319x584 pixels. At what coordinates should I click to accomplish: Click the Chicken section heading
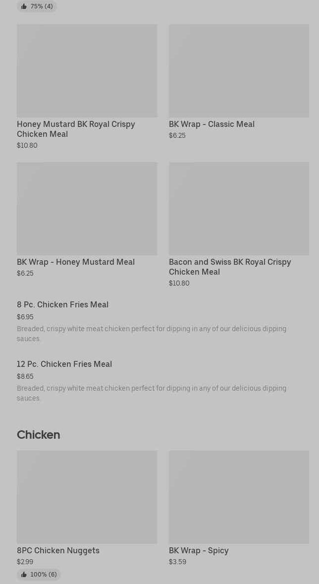[x=38, y=435]
